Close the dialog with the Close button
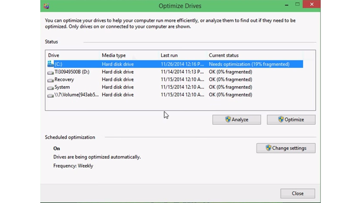The image size is (361, 203). [298, 193]
